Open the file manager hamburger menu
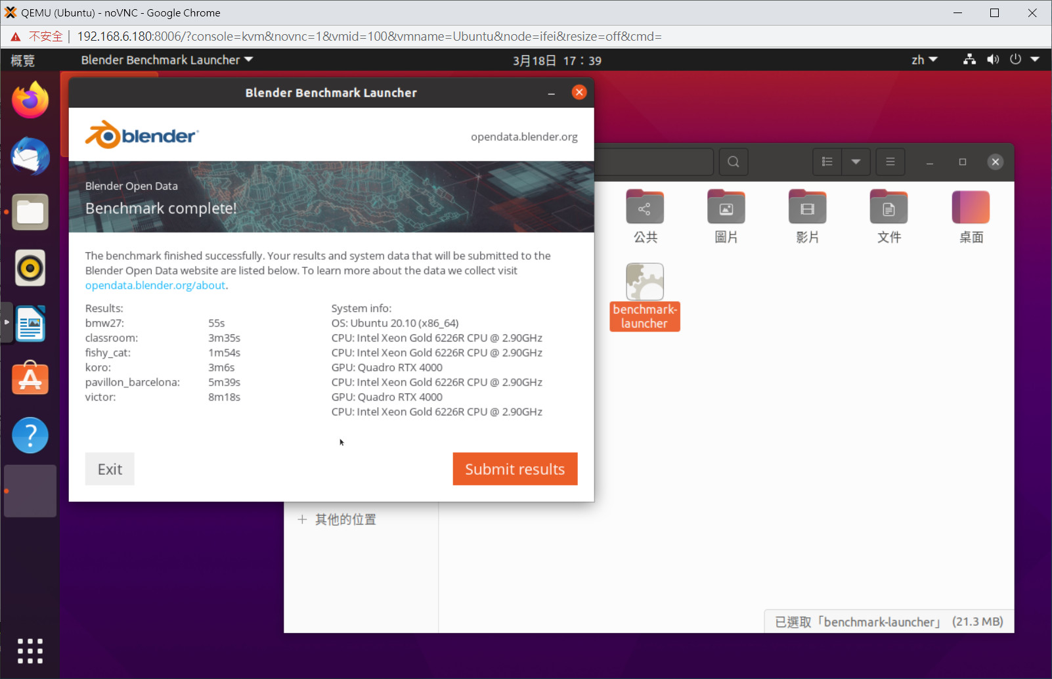Image resolution: width=1052 pixels, height=679 pixels. (890, 162)
